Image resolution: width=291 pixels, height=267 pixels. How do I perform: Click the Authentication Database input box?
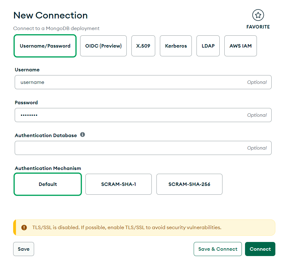point(131,148)
